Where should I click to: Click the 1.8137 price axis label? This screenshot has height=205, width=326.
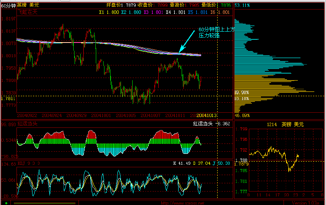(x=9, y=31)
